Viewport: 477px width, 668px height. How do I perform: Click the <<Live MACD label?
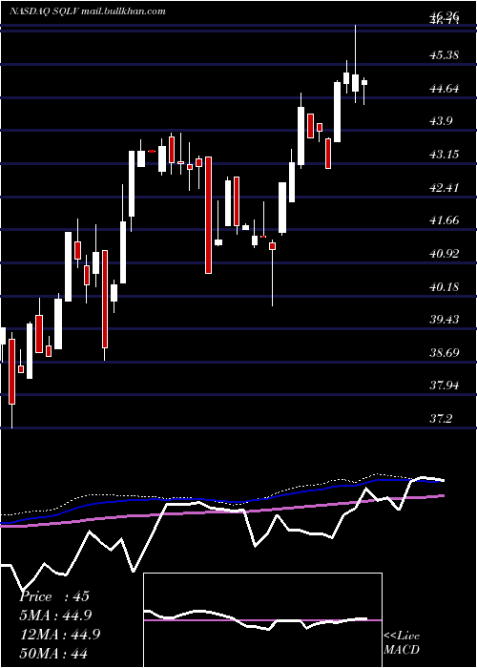[x=402, y=642]
